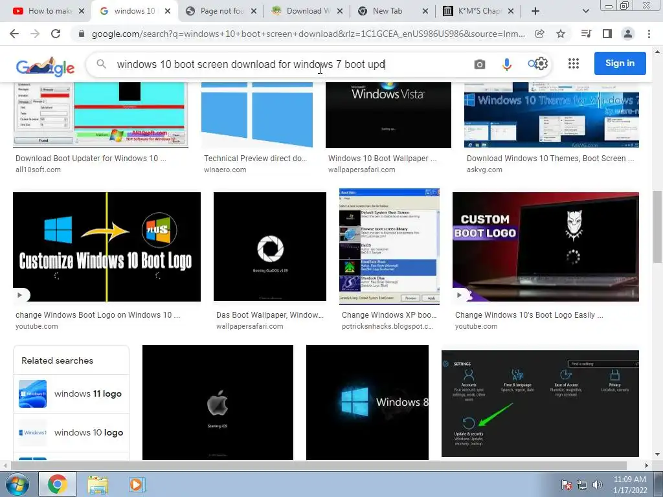The height and width of the screenshot is (497, 663).
Task: Open Chrome three-dot menu
Action: tap(649, 34)
